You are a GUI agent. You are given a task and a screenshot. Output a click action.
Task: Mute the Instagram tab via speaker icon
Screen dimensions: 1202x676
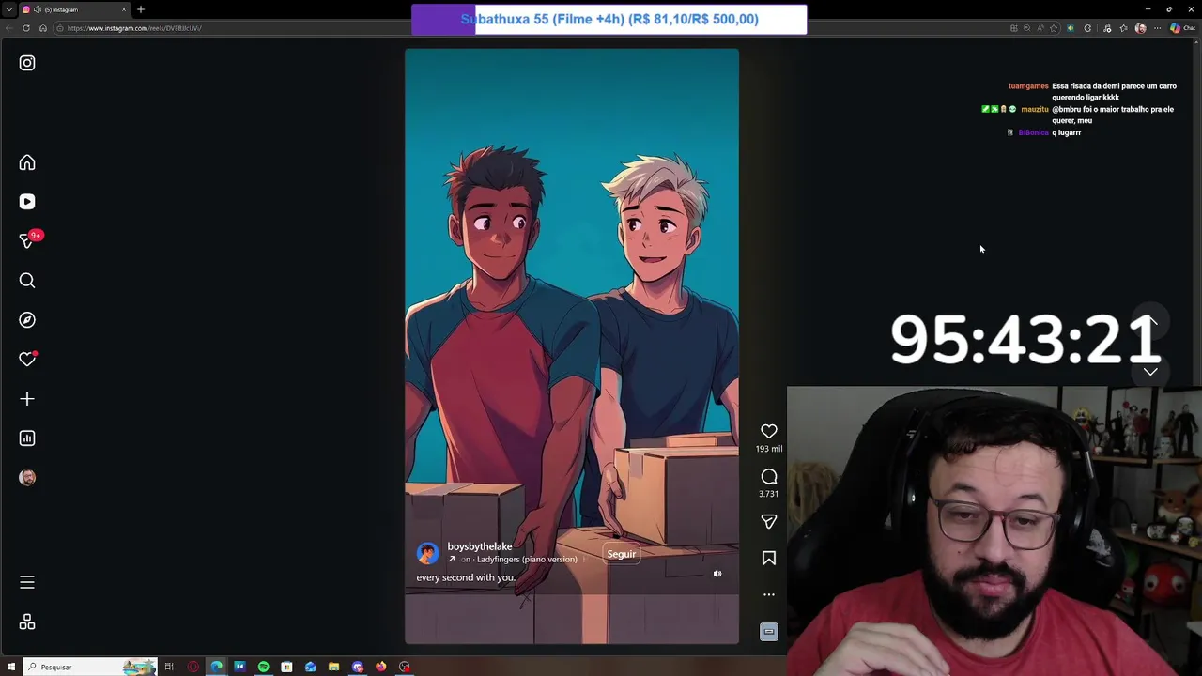(37, 9)
